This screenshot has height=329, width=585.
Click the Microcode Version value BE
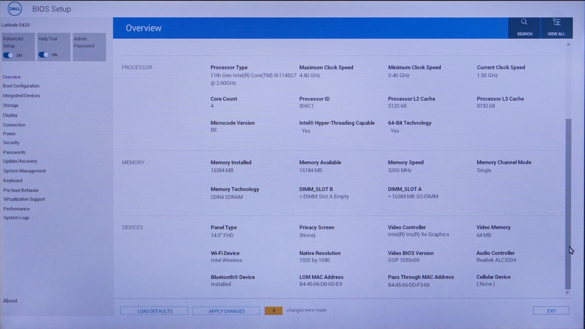click(214, 130)
